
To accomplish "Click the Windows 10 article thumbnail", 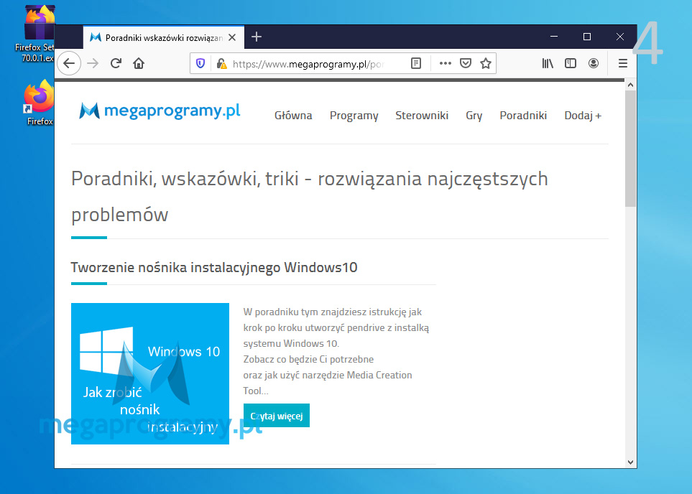I will pyautogui.click(x=150, y=373).
